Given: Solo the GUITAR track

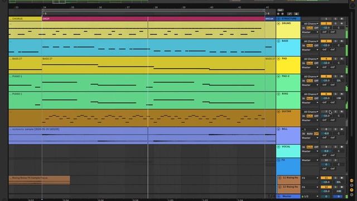Looking at the screenshot, I should point(335,112).
